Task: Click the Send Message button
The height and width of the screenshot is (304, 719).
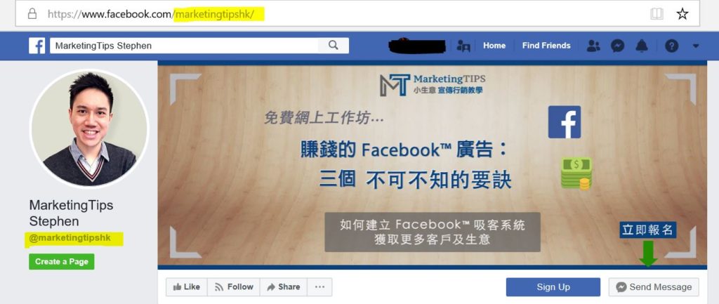Action: pyautogui.click(x=654, y=287)
